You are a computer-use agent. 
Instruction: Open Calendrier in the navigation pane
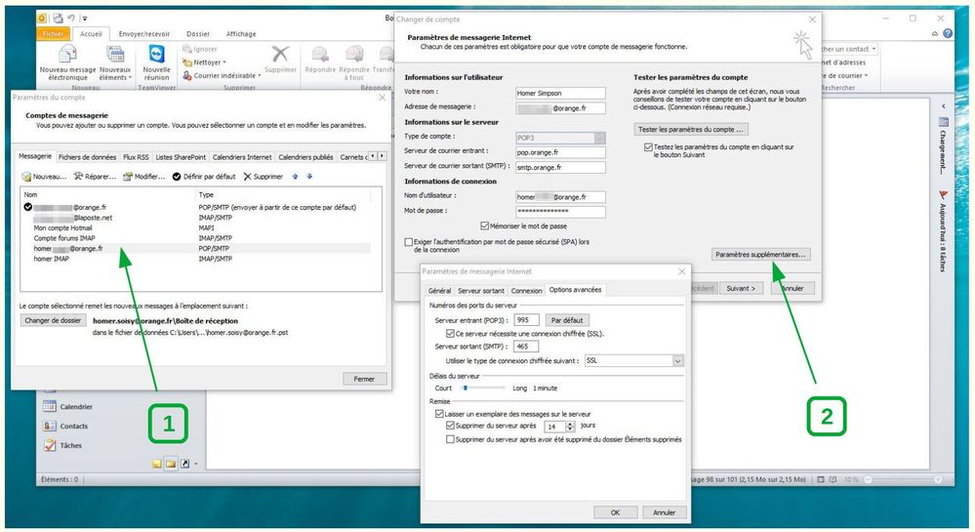[75, 407]
